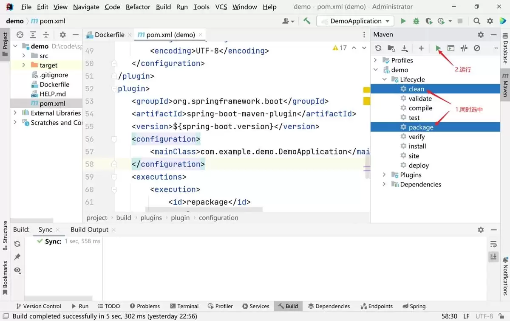The width and height of the screenshot is (510, 321).
Task: Run DemoApplication with green play button
Action: click(403, 21)
